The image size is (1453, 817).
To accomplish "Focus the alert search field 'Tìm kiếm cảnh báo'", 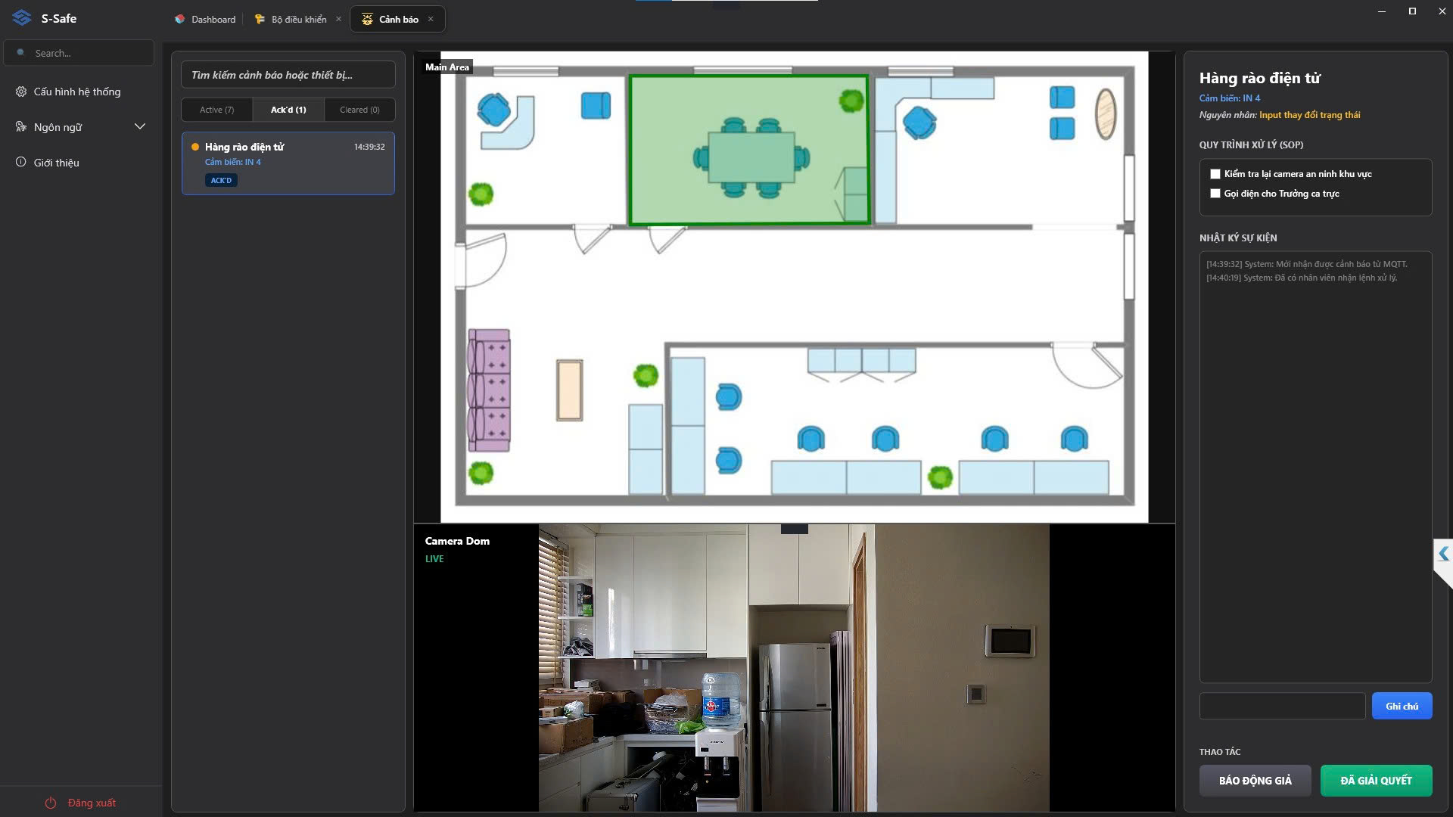I will point(288,75).
